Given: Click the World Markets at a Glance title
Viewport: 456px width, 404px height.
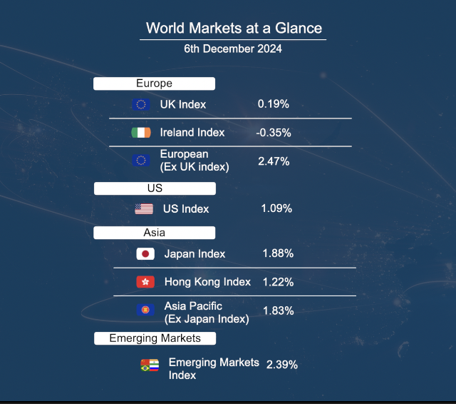Looking at the screenshot, I should 234,29.
